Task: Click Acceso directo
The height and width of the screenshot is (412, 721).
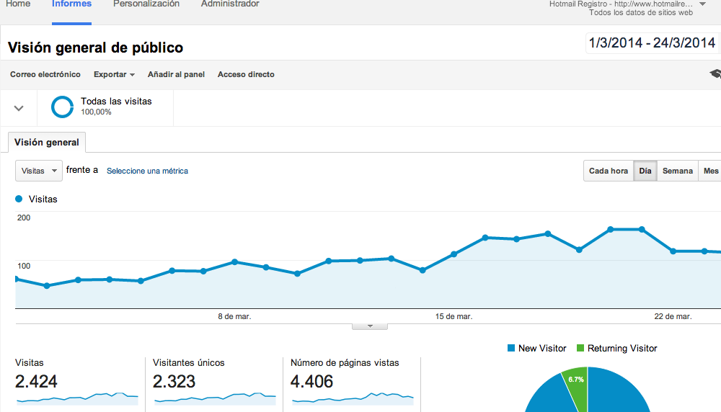Action: [246, 74]
